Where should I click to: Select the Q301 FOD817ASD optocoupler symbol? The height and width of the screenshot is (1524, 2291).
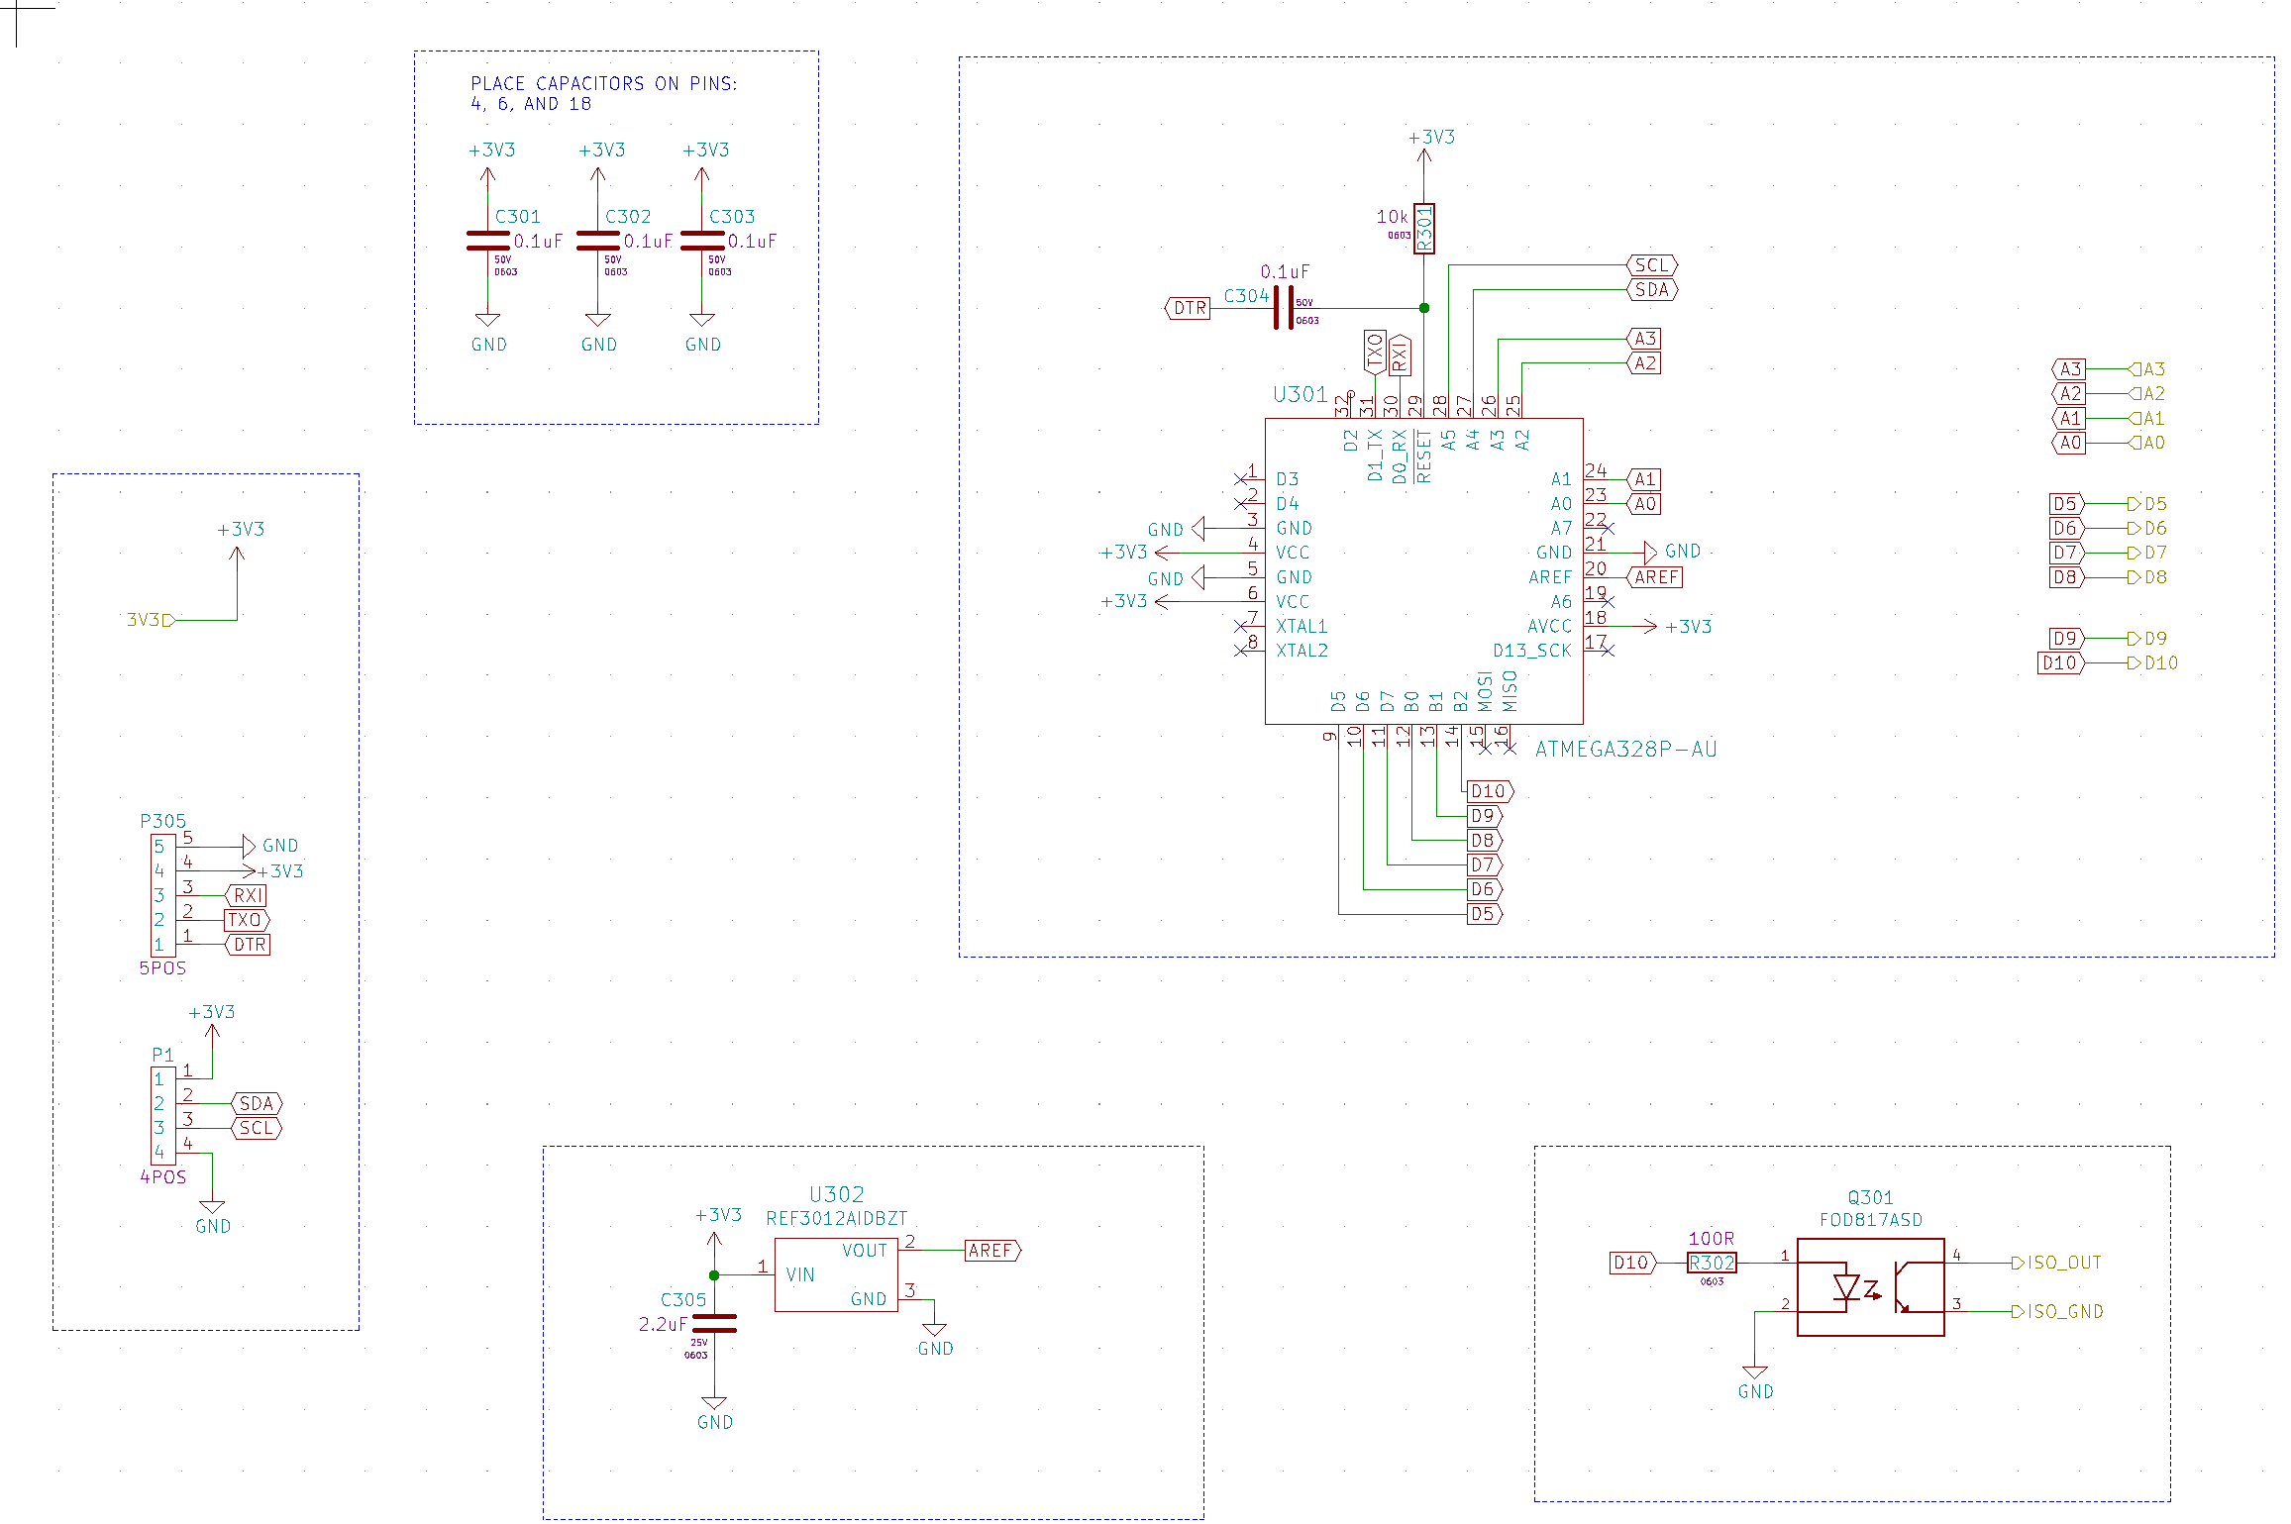[1869, 1286]
